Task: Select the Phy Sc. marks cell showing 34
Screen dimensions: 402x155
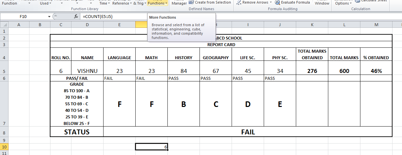Action: pos(280,68)
